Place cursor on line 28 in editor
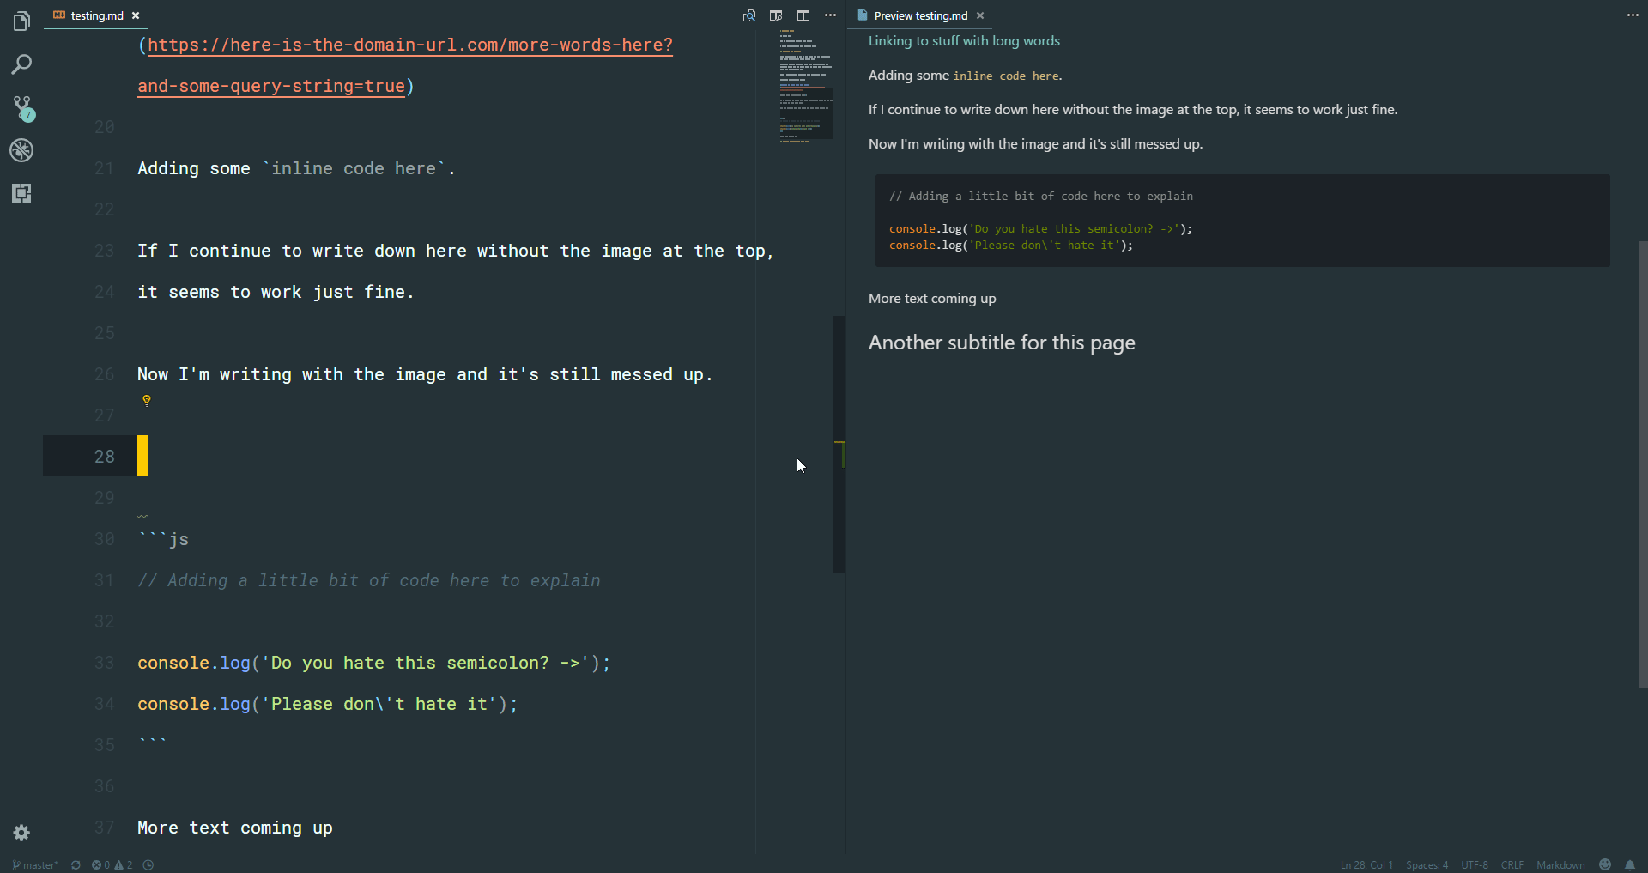Viewport: 1648px width, 873px height. tap(446, 456)
